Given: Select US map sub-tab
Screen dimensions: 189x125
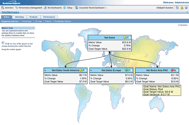Looking at the screenshot, I should pos(38,21).
